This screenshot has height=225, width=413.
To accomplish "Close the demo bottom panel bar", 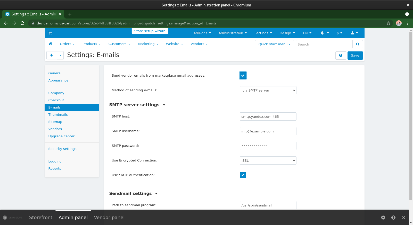I will (x=404, y=218).
